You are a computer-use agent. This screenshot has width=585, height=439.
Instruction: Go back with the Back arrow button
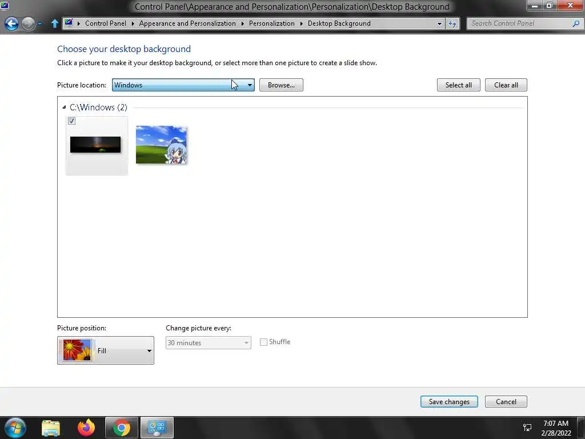(11, 23)
